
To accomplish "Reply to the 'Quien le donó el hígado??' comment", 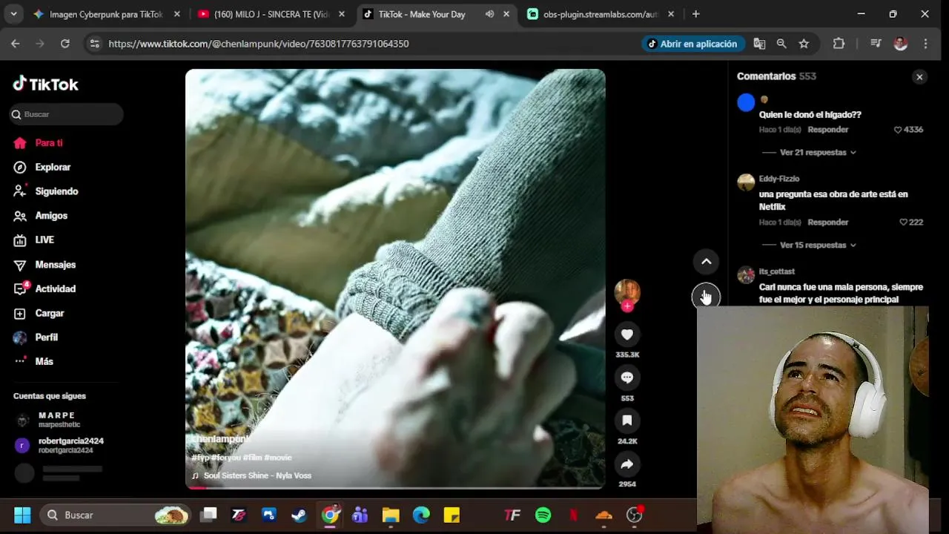I will (828, 130).
